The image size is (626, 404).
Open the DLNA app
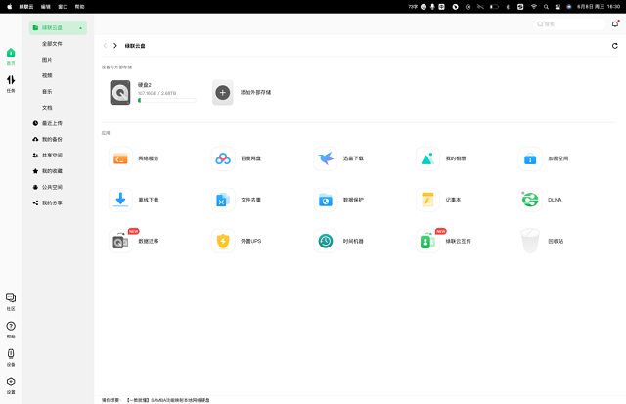(x=530, y=200)
